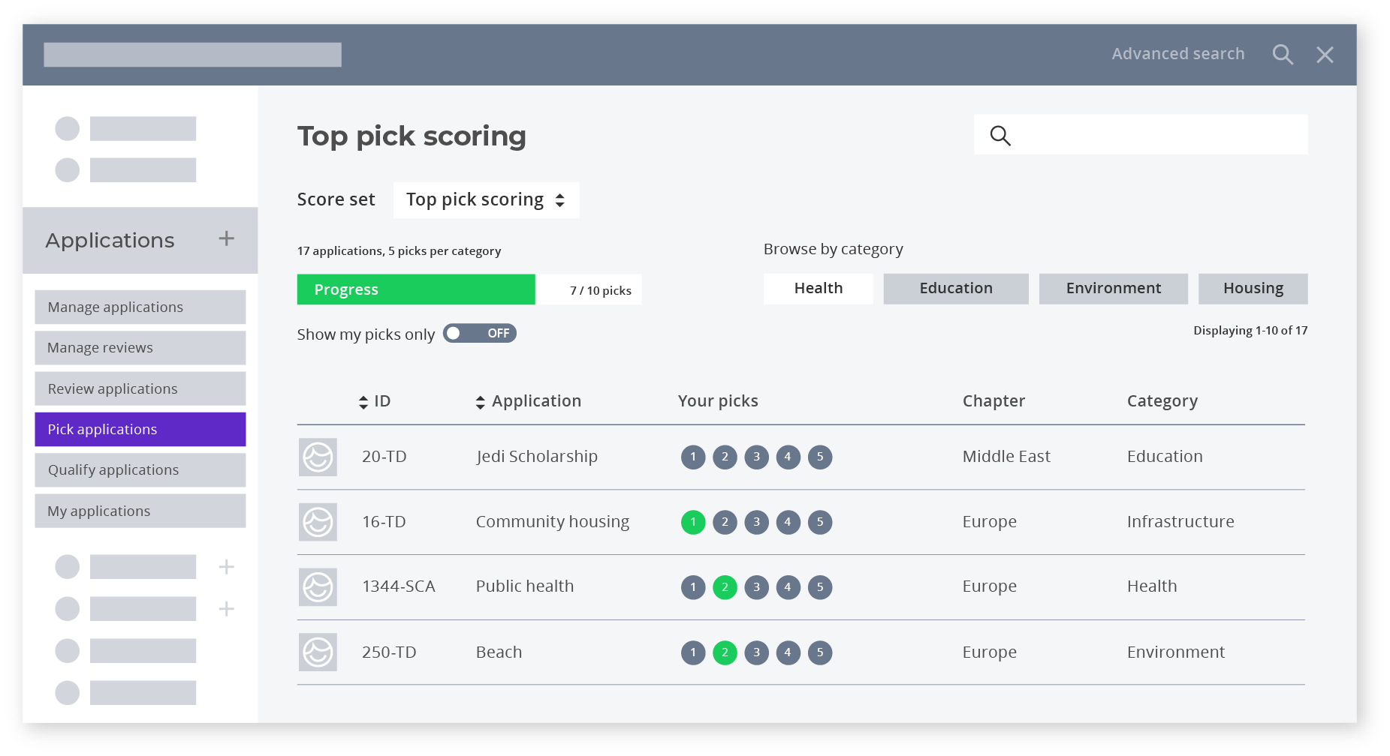
Task: Go to Manage reviews in the sidebar
Action: [140, 348]
